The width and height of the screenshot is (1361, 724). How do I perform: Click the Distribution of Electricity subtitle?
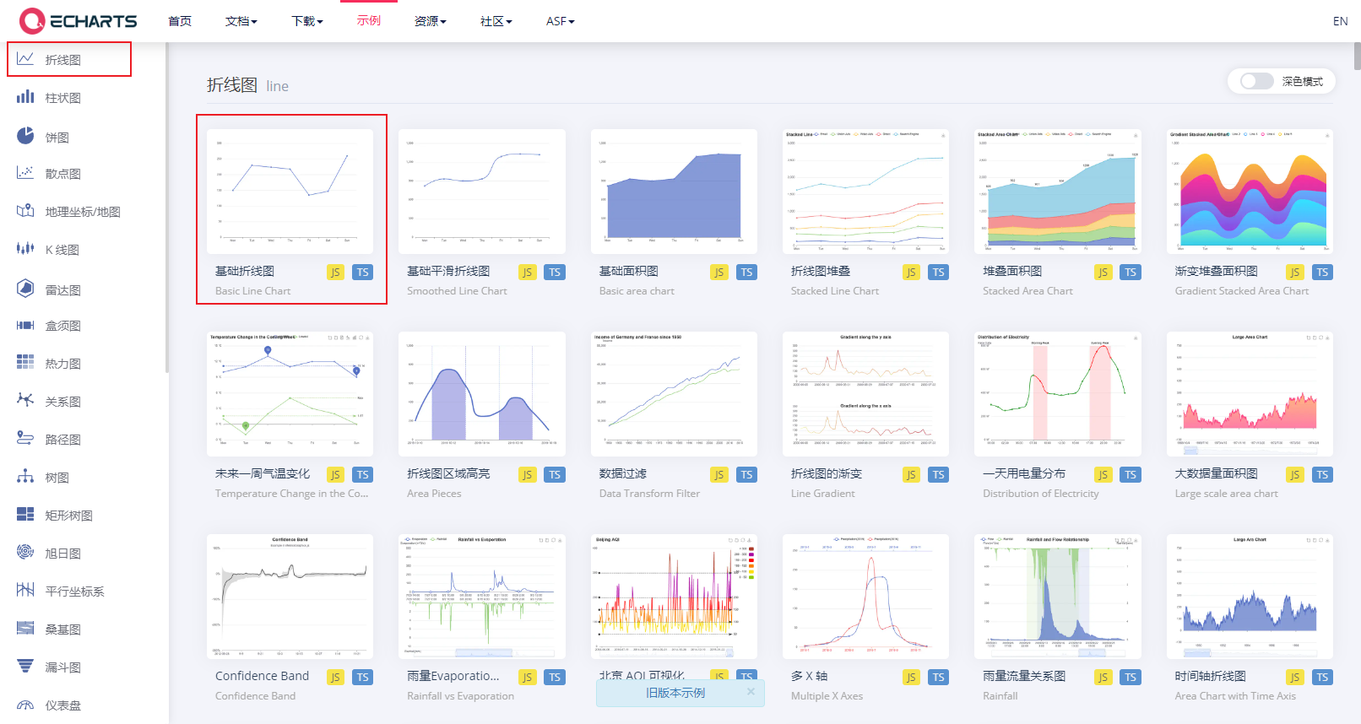1041,494
